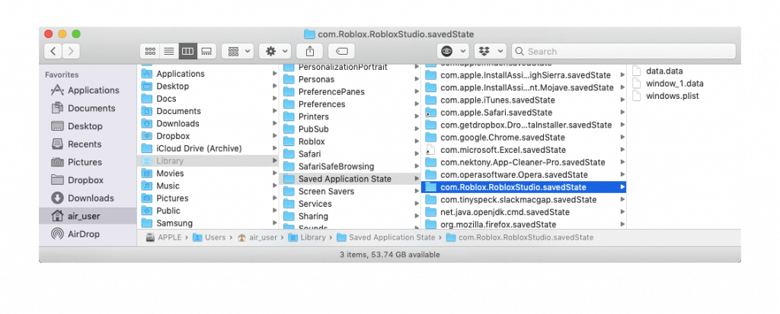The height and width of the screenshot is (314, 780).
Task: Select com.Roblox.RobloxStudio.savedState folder
Action: click(524, 187)
